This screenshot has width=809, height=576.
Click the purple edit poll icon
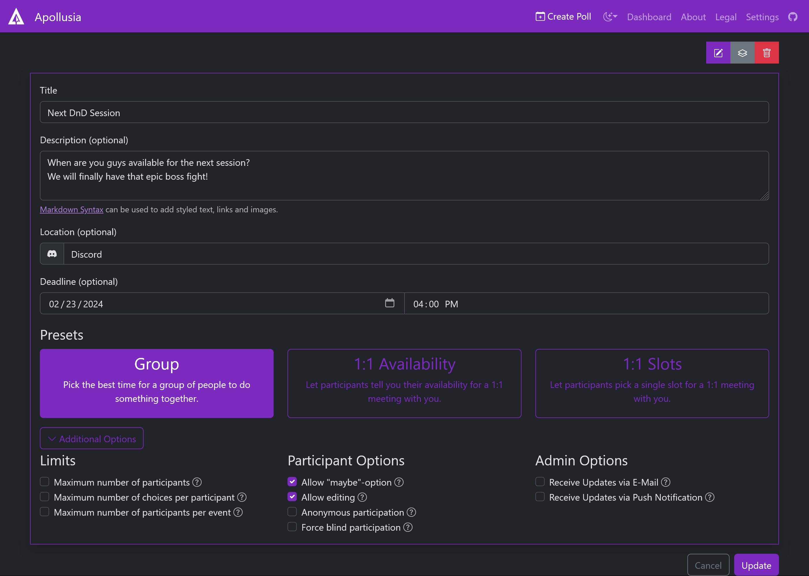tap(718, 53)
